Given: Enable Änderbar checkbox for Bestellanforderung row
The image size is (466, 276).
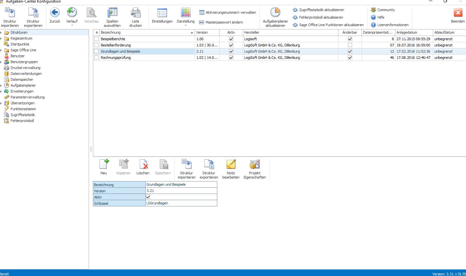Looking at the screenshot, I should click(350, 45).
